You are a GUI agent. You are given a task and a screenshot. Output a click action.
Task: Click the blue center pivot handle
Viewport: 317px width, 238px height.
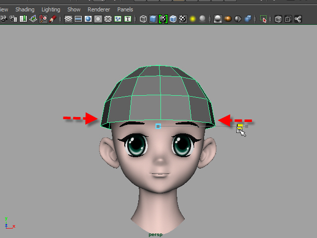(158, 126)
